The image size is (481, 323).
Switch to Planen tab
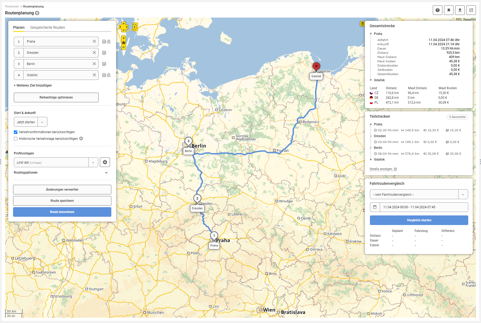pyautogui.click(x=19, y=27)
